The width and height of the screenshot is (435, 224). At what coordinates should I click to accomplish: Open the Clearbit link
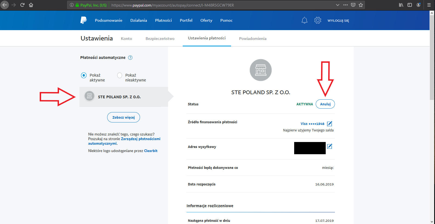pyautogui.click(x=151, y=151)
